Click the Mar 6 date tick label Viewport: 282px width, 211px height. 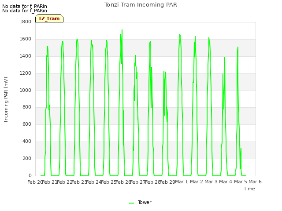click(x=255, y=182)
